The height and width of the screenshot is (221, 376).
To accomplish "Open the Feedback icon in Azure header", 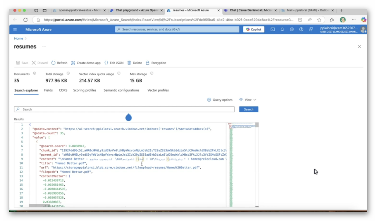I will click(x=311, y=29).
